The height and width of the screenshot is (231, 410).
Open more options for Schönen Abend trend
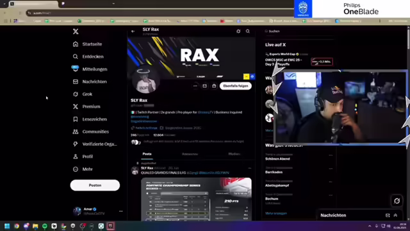(331, 155)
